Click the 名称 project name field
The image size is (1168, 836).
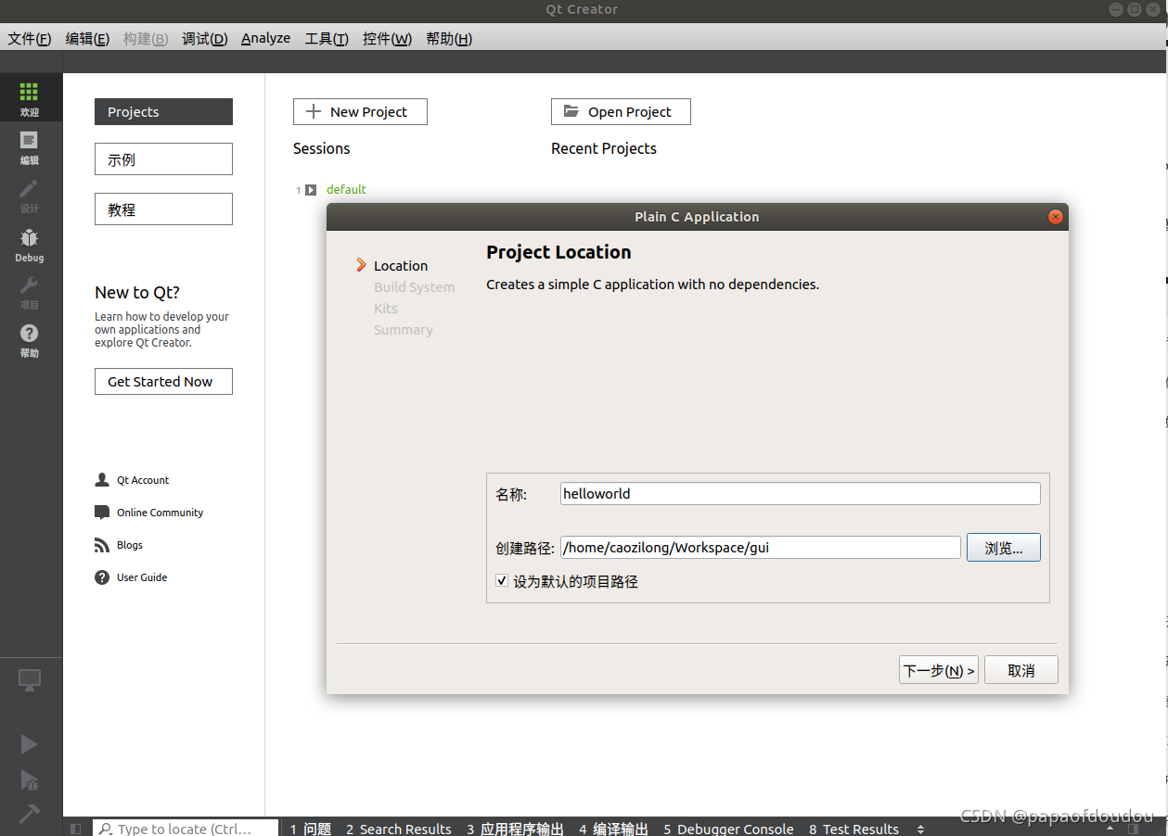pos(801,494)
